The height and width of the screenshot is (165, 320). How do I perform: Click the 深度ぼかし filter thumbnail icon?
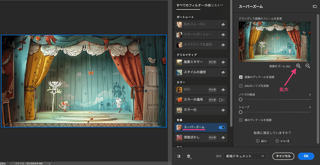(179, 138)
